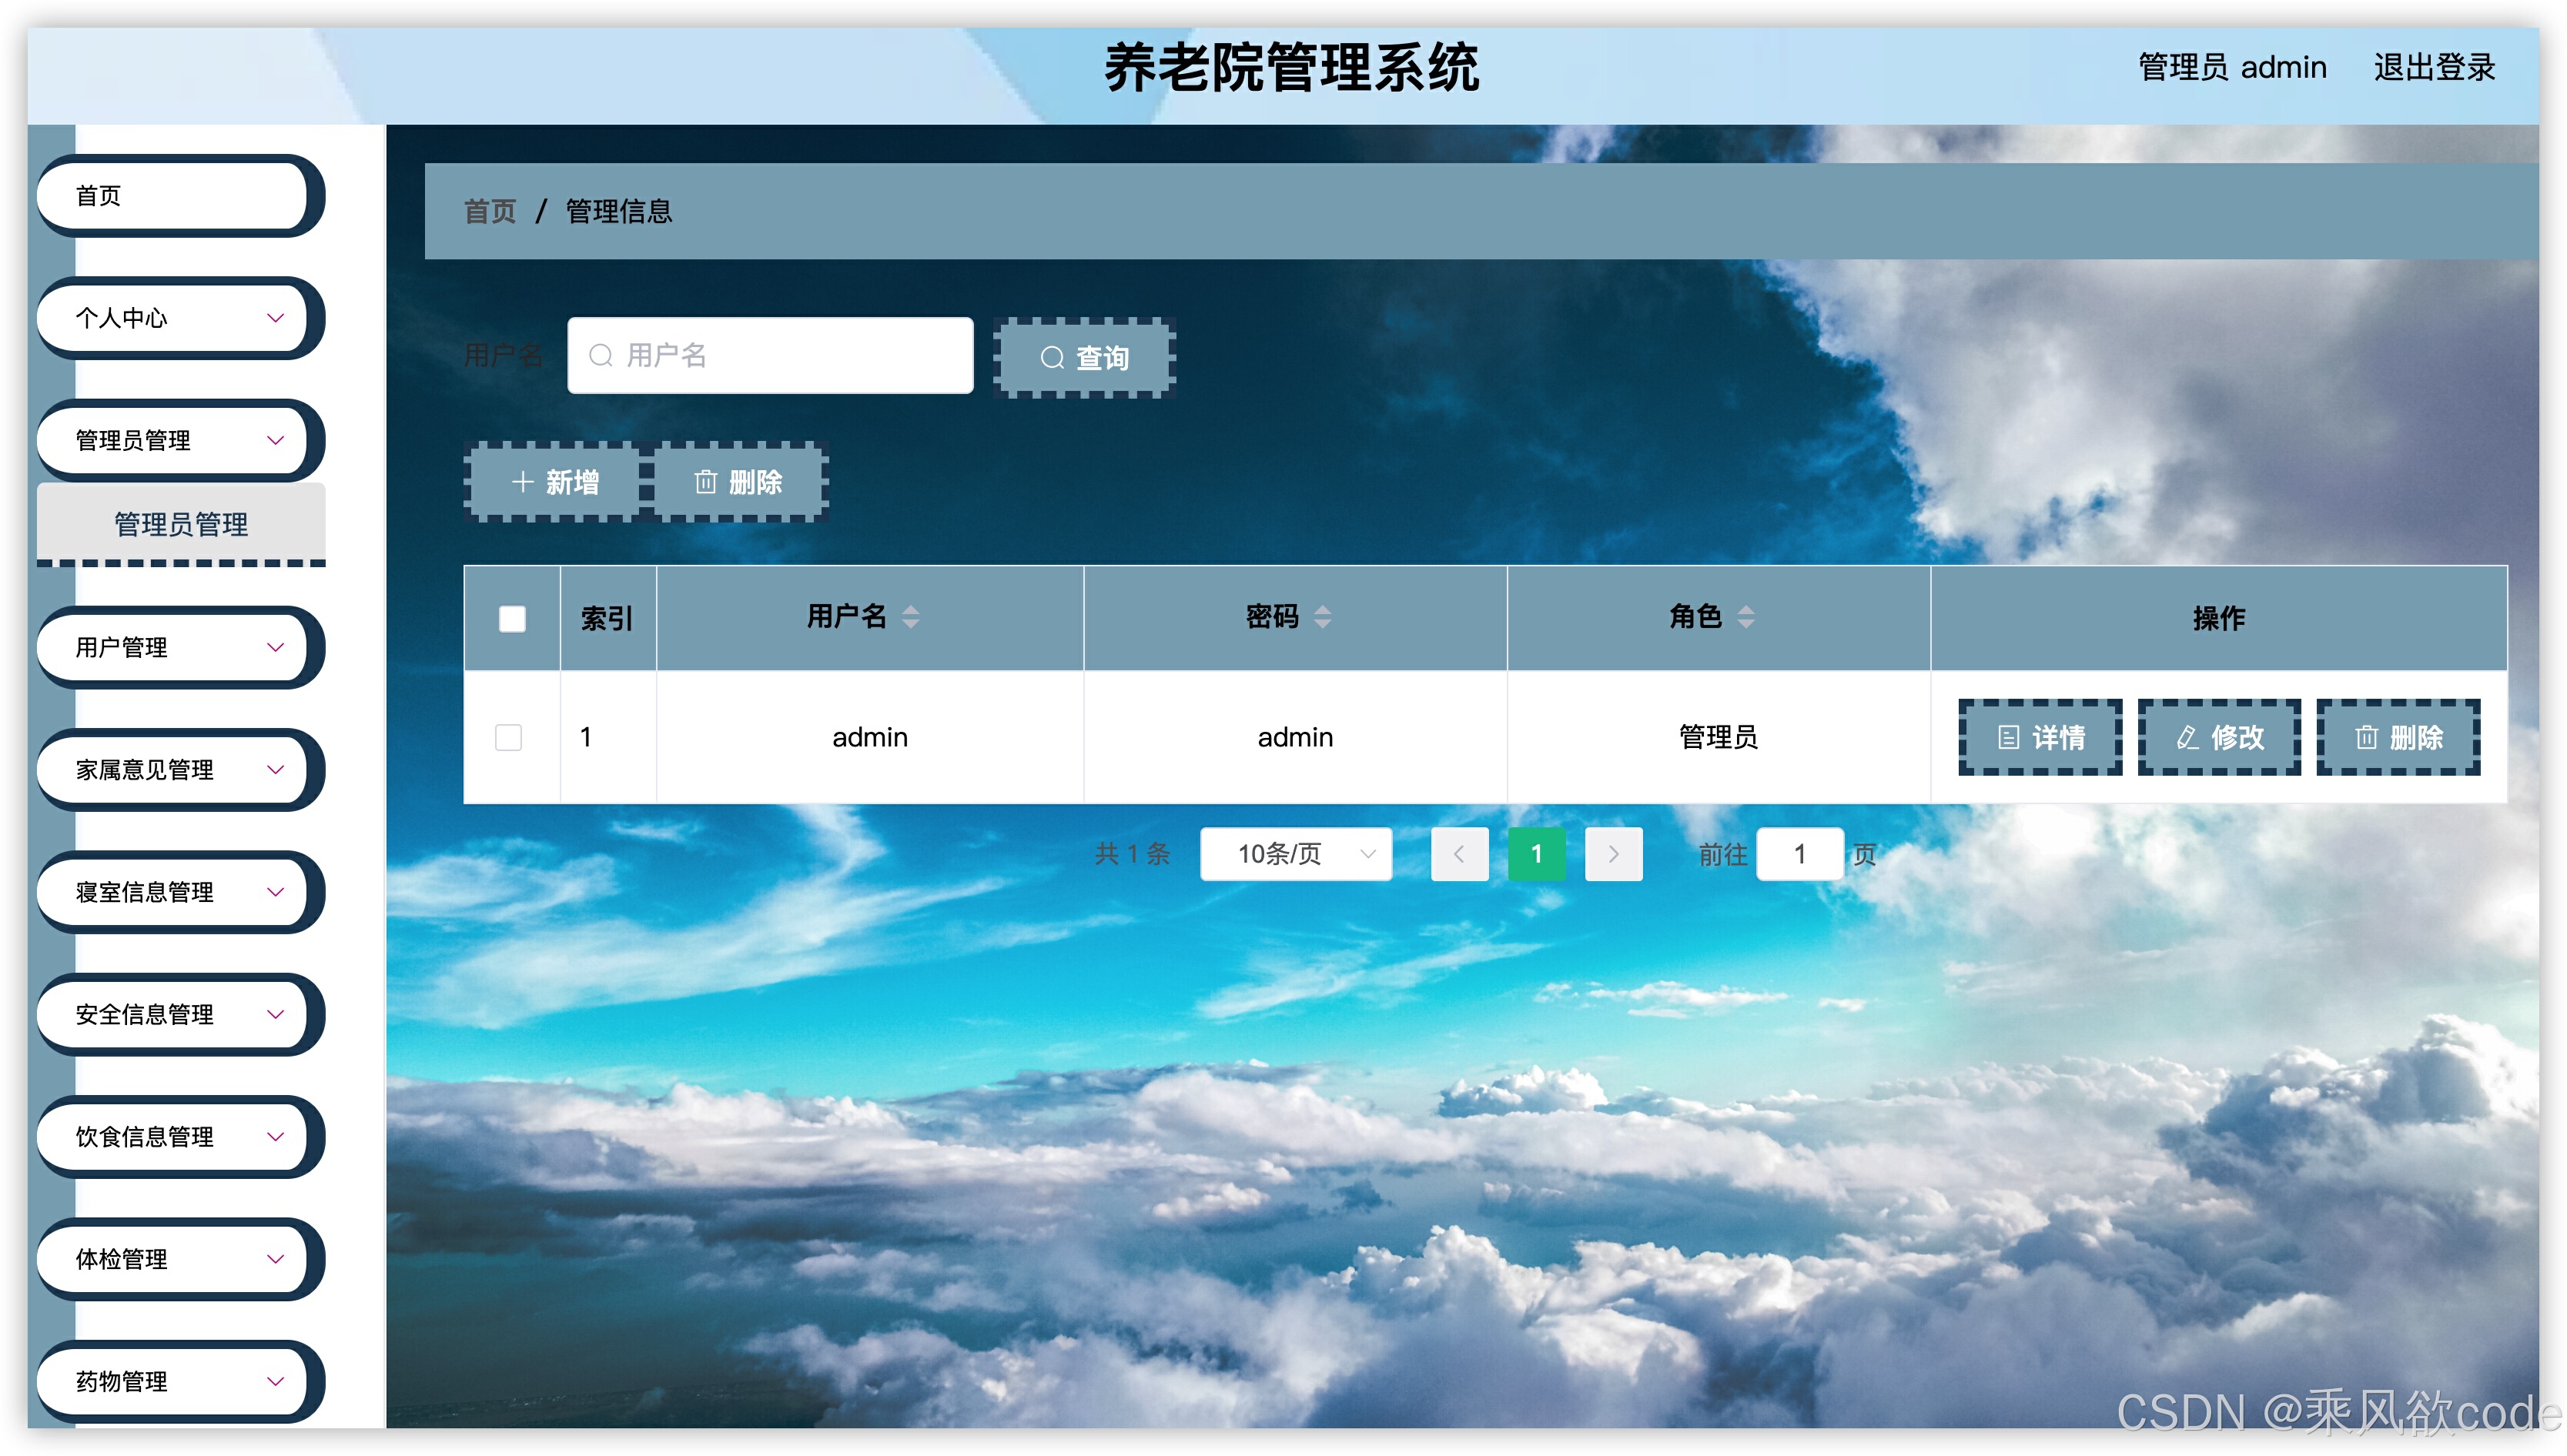
Task: Open the 10条/页 page size dropdown
Action: (1296, 854)
